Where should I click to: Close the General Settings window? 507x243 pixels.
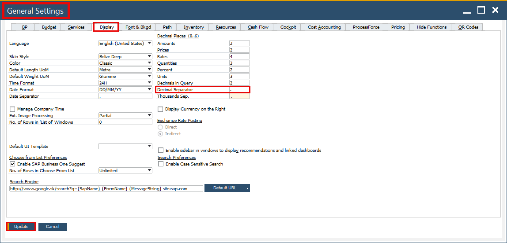tap(496, 10)
